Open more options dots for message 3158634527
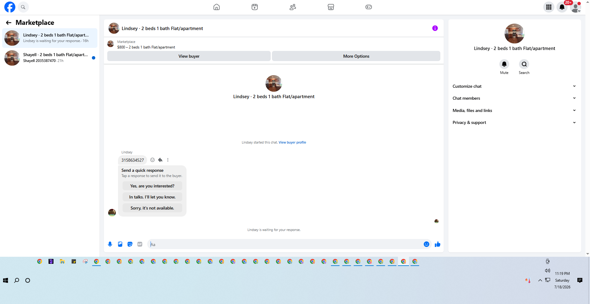This screenshot has width=590, height=304. click(x=168, y=160)
